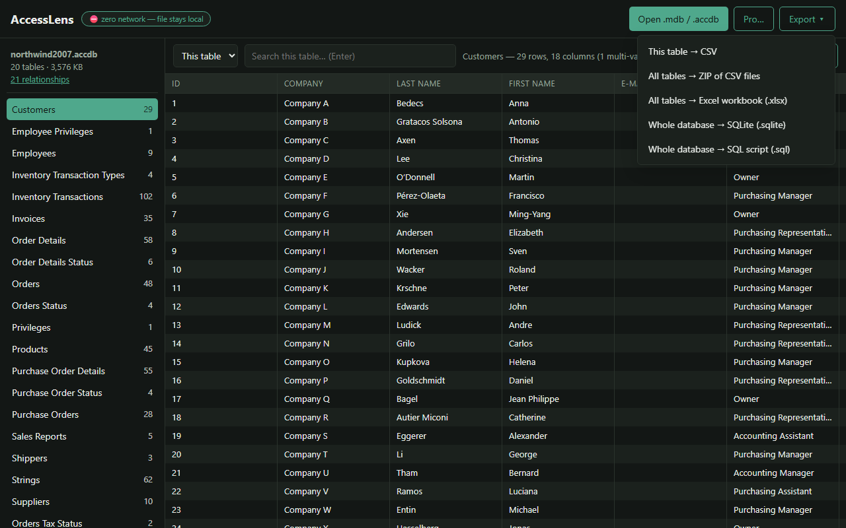846x528 pixels.
Task: Export all tables as ZIP of CSV files
Action: coord(736,76)
